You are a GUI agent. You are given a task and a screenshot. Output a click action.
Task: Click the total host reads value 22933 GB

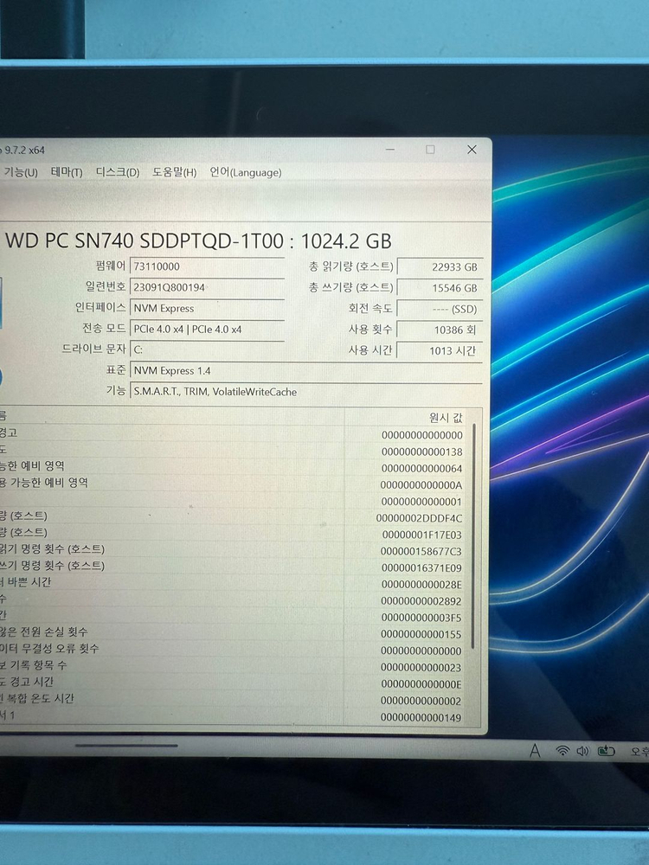click(440, 267)
